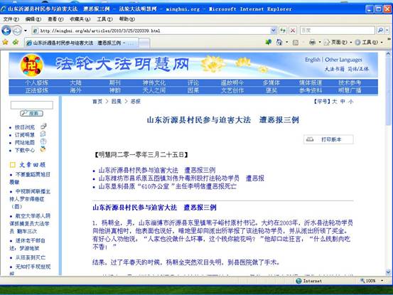Click the browser search box
Screen dimensions: 393x295
pyautogui.click(x=337, y=31)
